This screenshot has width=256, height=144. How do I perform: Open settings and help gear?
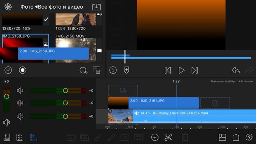click(249, 137)
